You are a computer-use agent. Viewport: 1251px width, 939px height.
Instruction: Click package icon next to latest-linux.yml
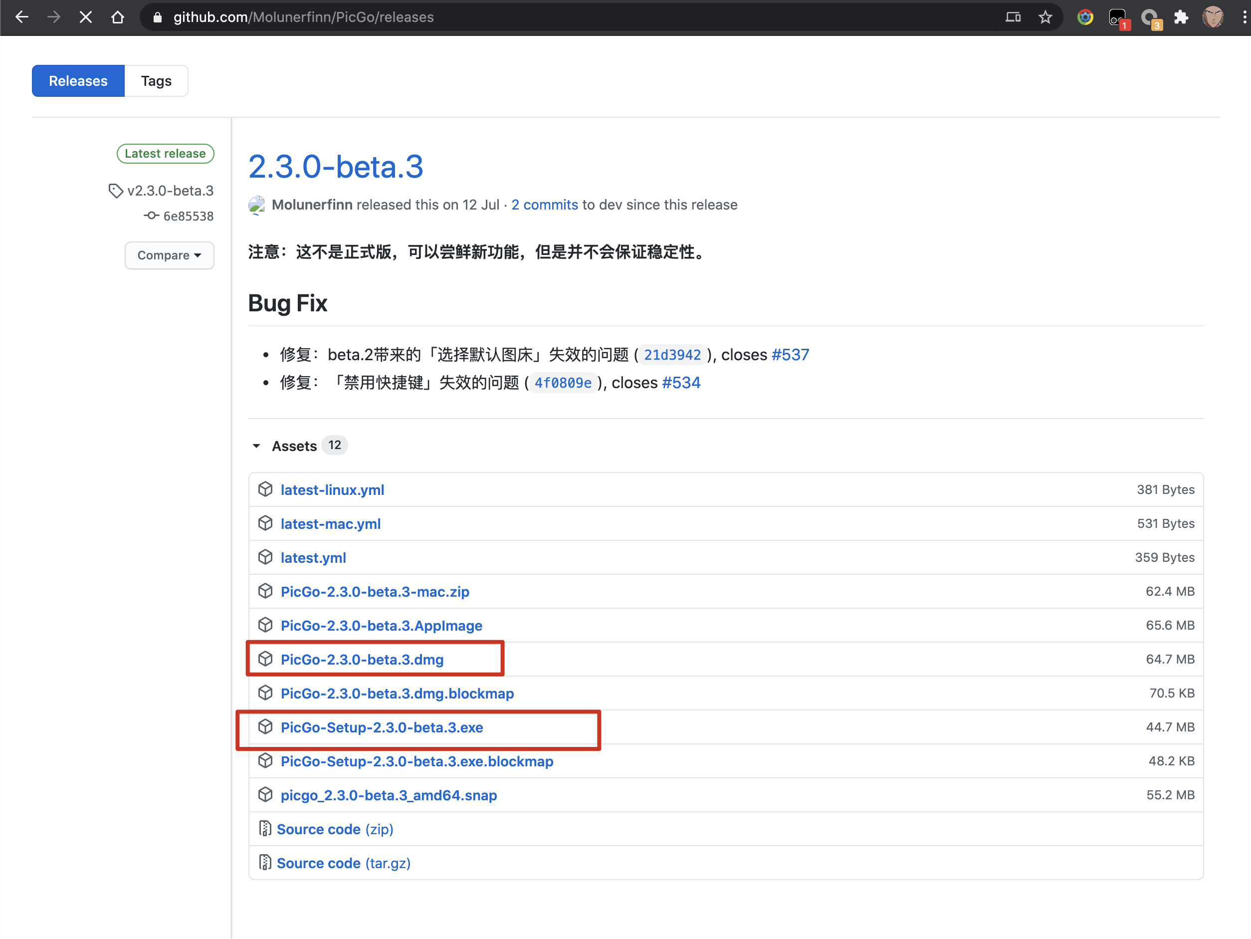[x=265, y=489]
